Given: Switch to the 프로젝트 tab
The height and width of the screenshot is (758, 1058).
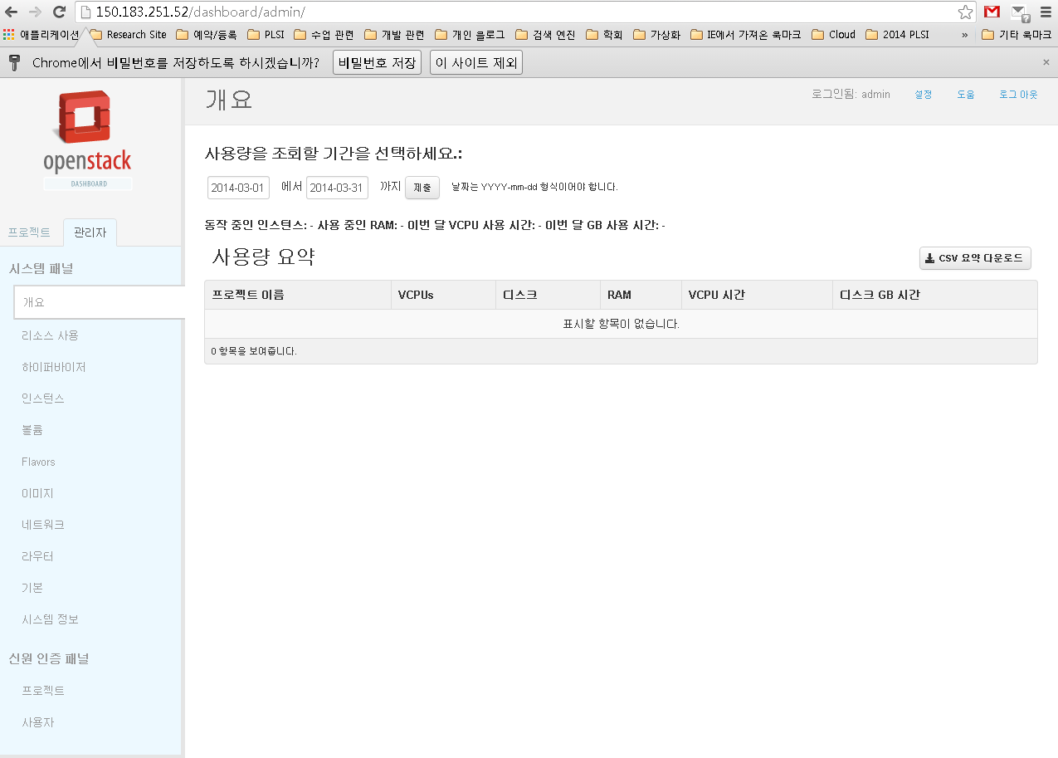Looking at the screenshot, I should [x=31, y=232].
